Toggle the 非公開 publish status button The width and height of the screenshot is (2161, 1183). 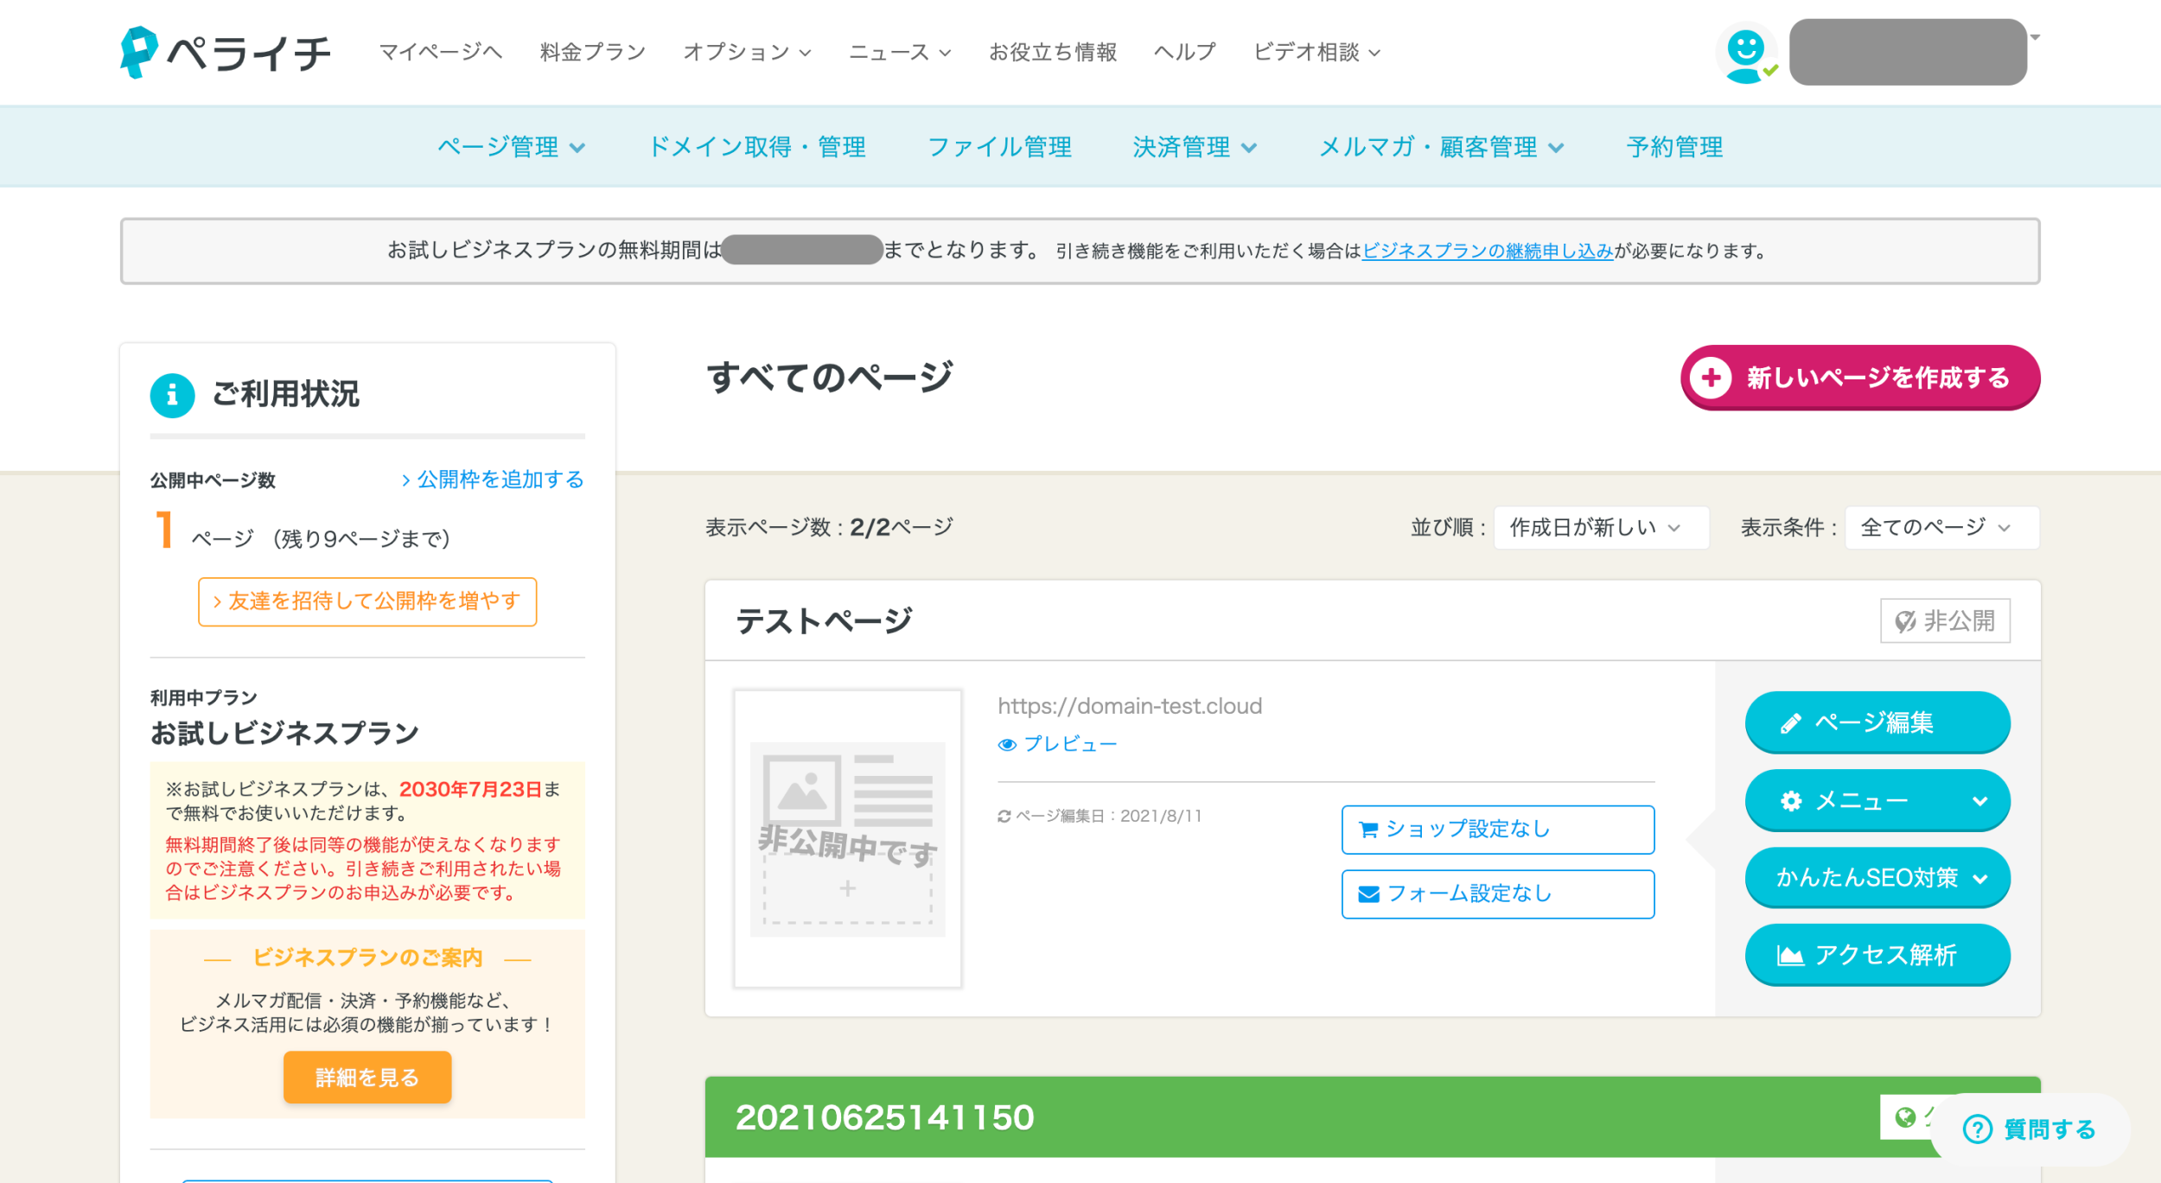pyautogui.click(x=1944, y=620)
